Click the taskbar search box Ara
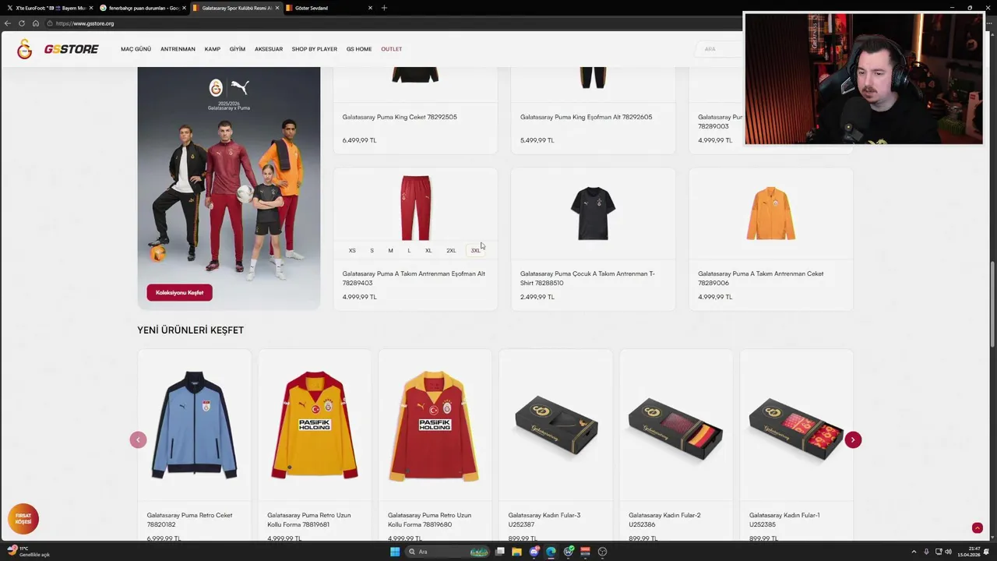The width and height of the screenshot is (997, 561). 448,552
